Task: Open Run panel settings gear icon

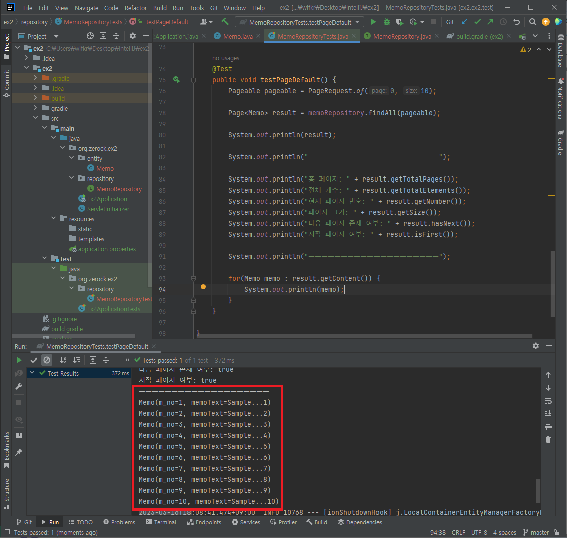Action: coord(536,346)
